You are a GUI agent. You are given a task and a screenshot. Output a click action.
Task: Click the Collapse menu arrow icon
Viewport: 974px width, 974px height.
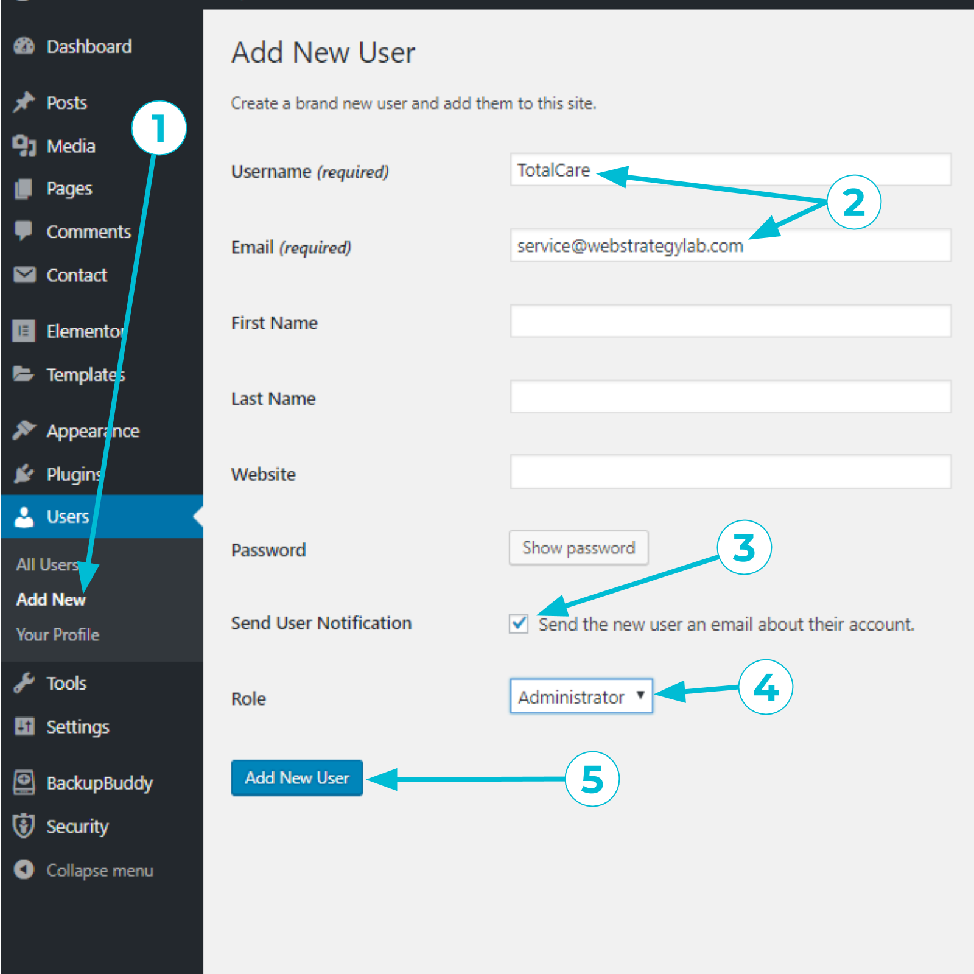[24, 869]
